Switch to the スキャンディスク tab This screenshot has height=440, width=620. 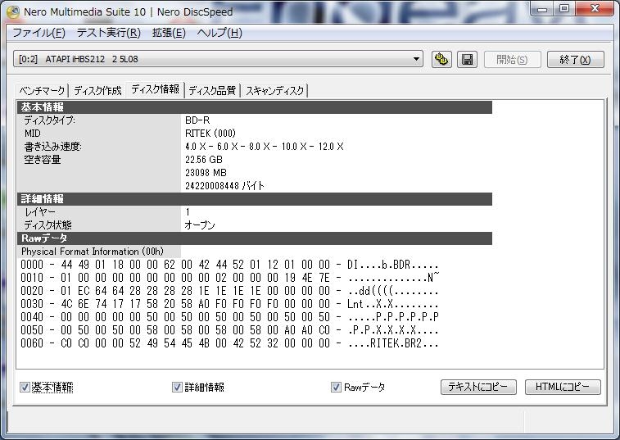(x=274, y=91)
